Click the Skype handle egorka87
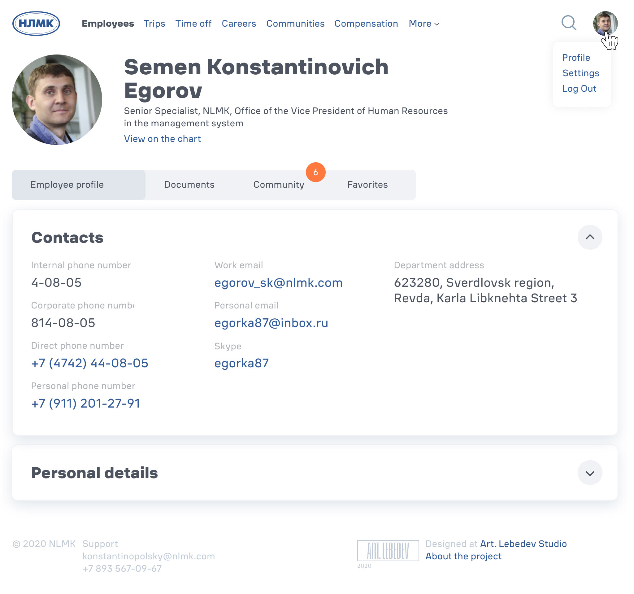634x594 pixels. point(241,363)
